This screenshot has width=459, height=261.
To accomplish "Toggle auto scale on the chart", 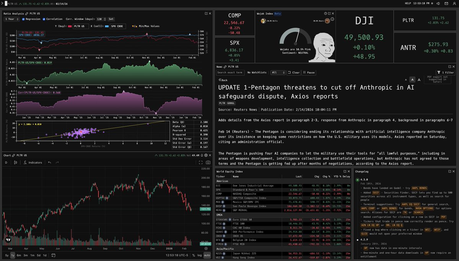I will pos(207,255).
